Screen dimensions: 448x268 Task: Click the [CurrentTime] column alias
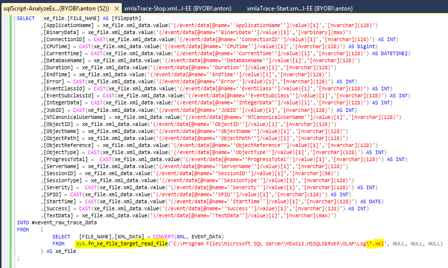(63, 54)
